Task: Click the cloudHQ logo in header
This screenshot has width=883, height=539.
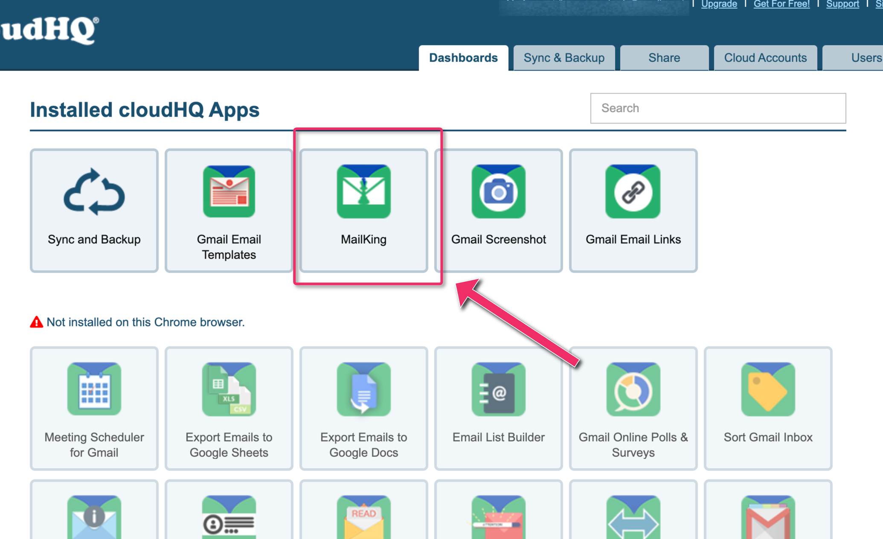Action: pos(49,30)
